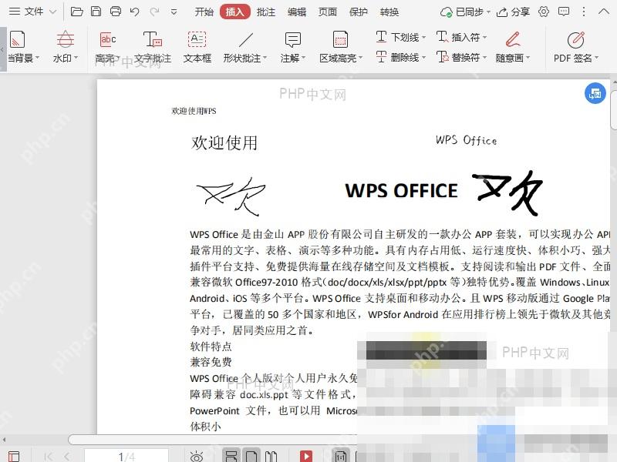The image size is (617, 462).
Task: Click the handwritten-style WPS Office text
Action: (466, 140)
